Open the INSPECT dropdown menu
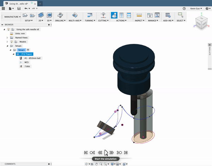The width and height of the screenshot is (212, 166). pyautogui.click(x=140, y=21)
